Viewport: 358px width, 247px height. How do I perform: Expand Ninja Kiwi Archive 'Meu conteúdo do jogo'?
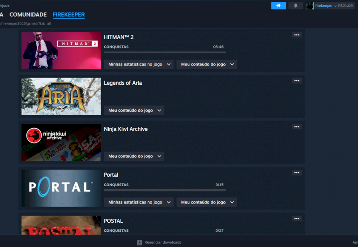(134, 156)
